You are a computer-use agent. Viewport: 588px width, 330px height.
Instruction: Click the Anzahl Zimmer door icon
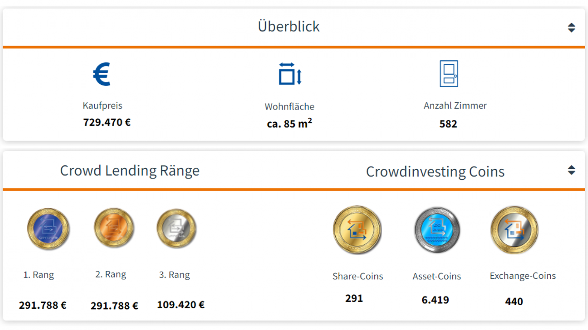pyautogui.click(x=449, y=74)
